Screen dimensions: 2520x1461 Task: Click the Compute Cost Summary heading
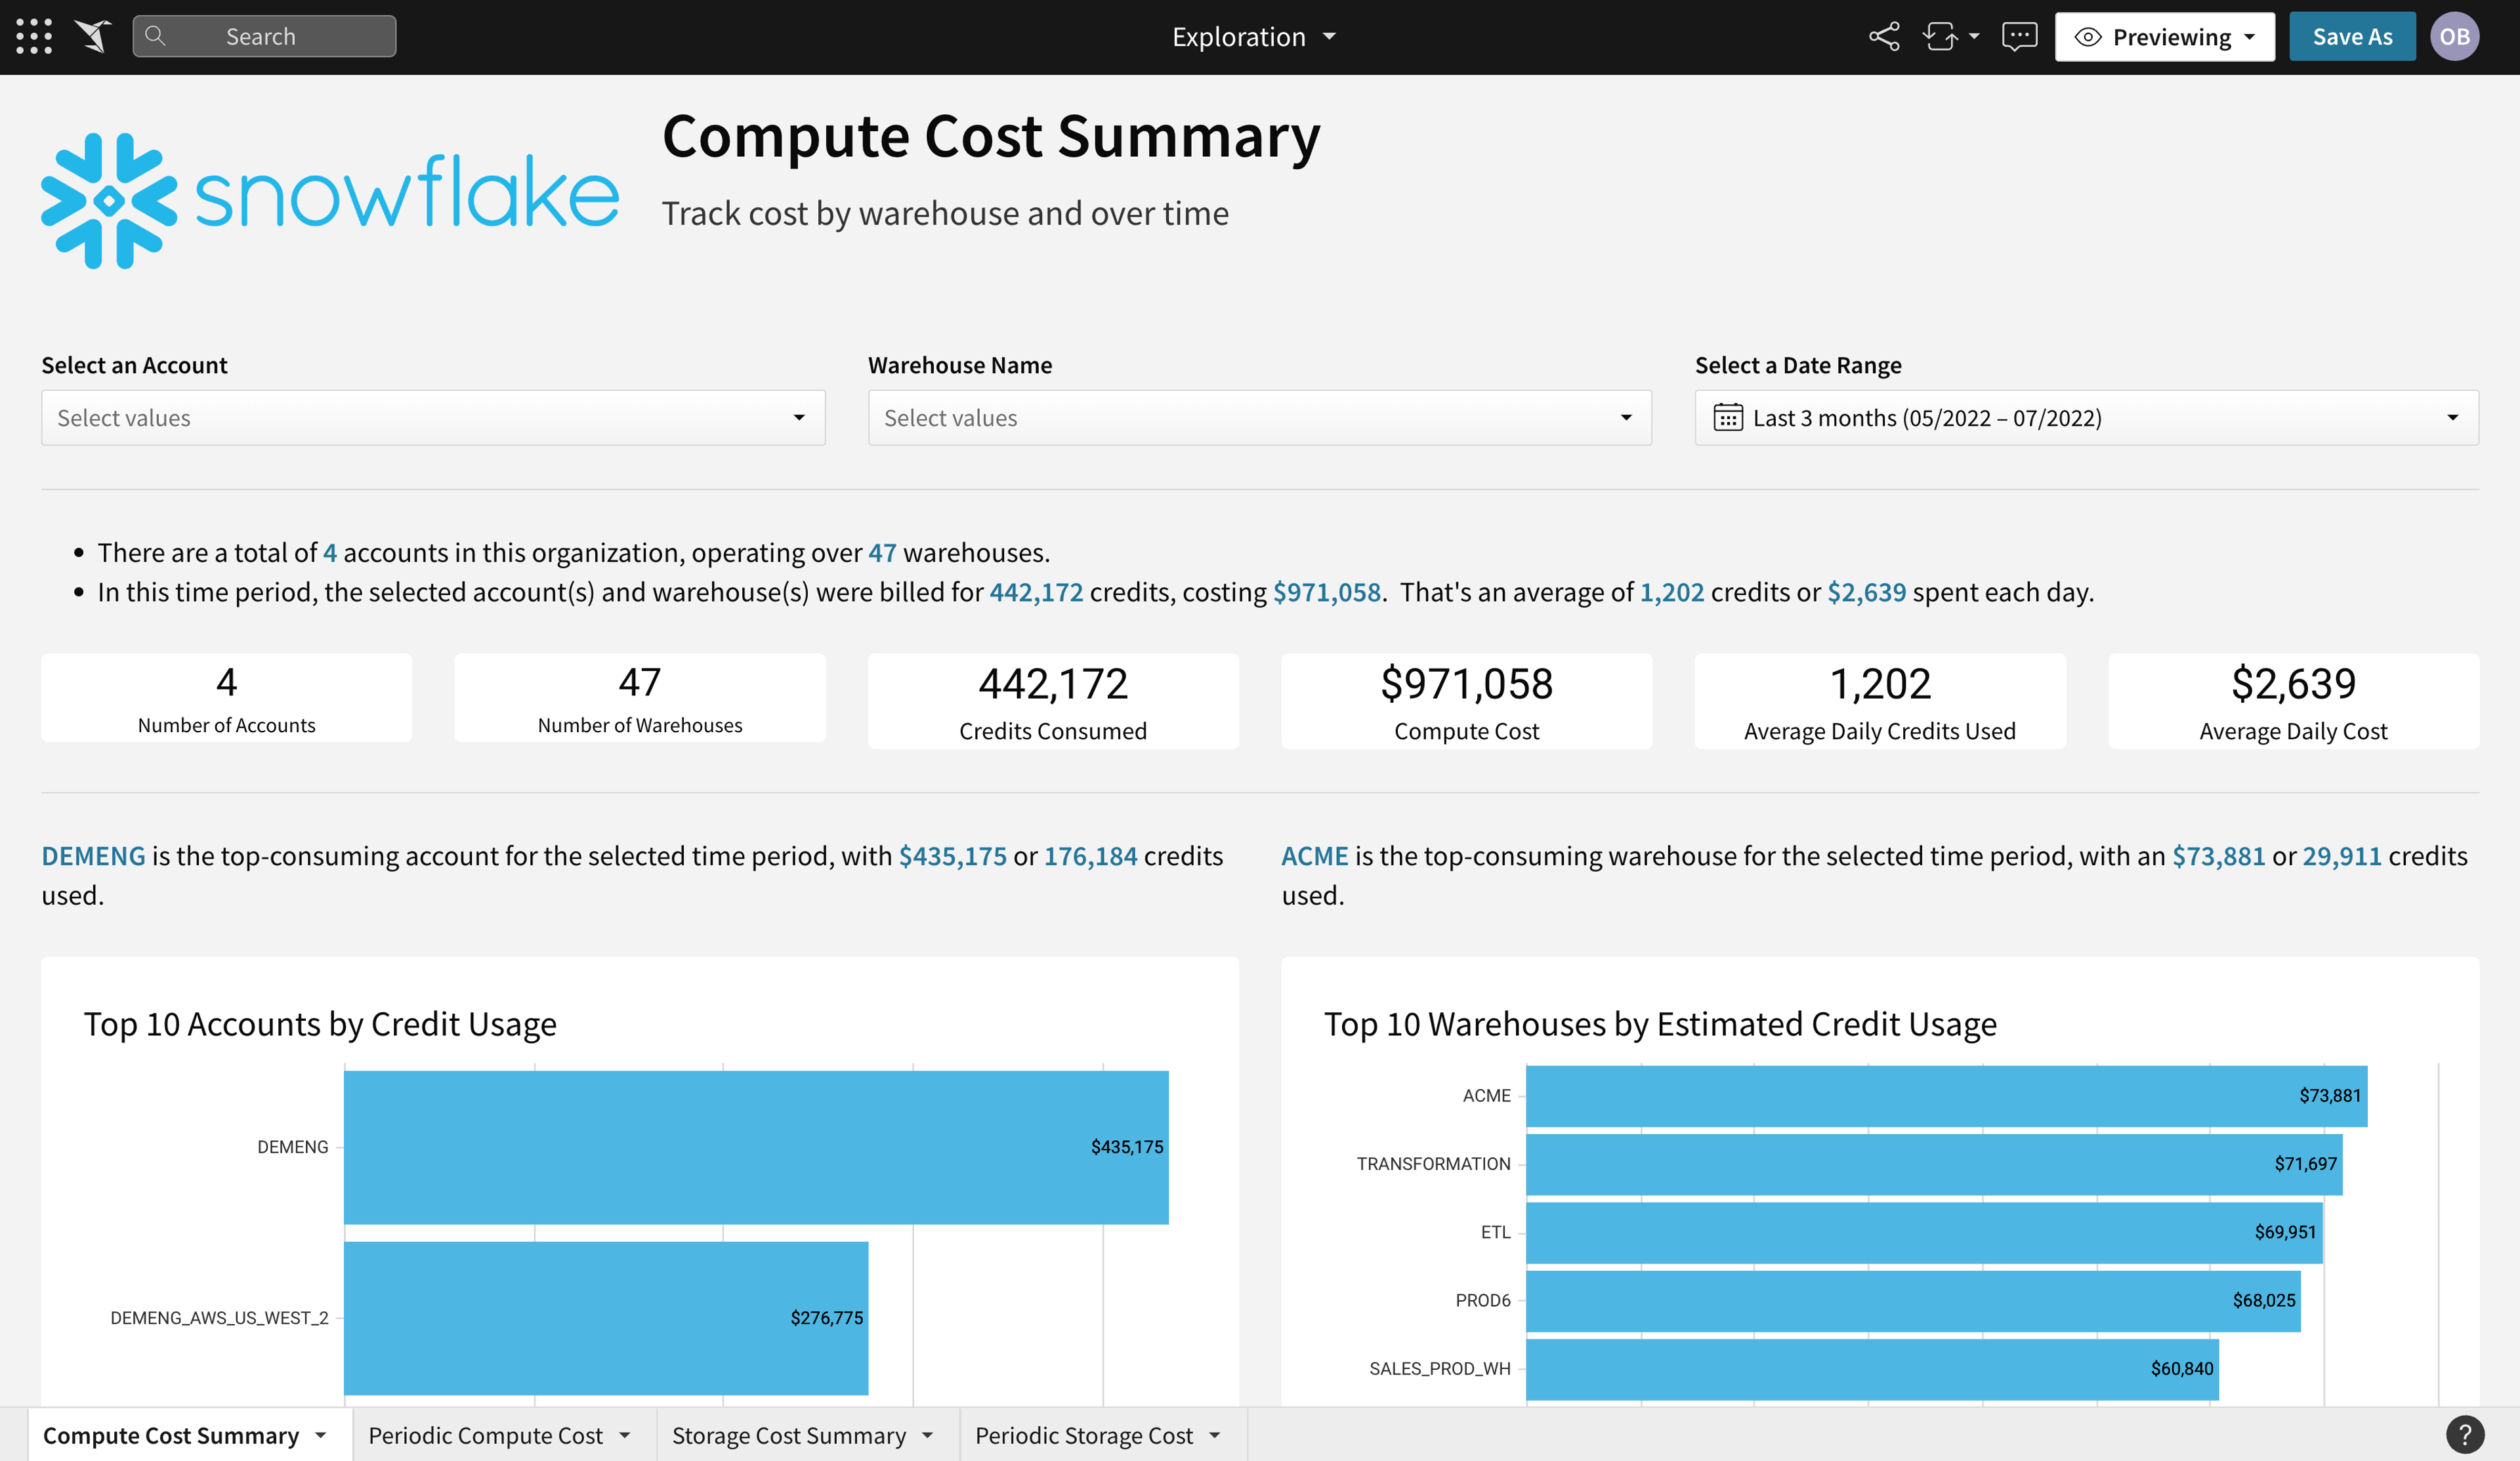(x=991, y=136)
